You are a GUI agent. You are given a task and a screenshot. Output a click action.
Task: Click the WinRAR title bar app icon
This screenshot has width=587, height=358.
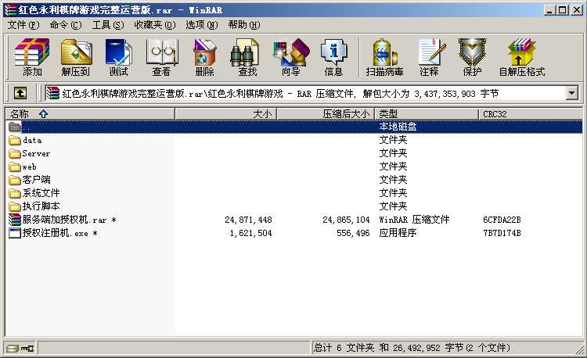pos(10,9)
